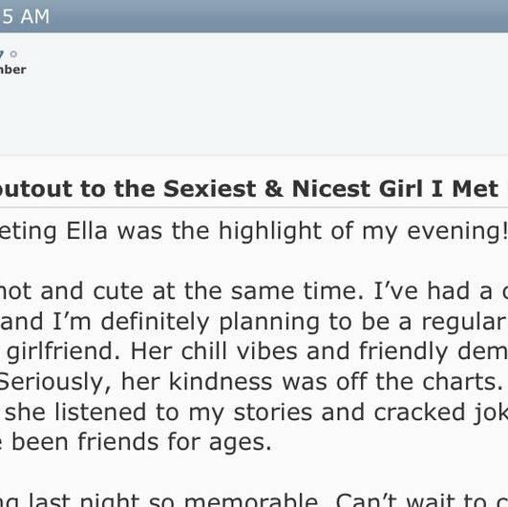The image size is (508, 507).
Task: Click the blue-gray post header bar
Action: pyautogui.click(x=254, y=16)
